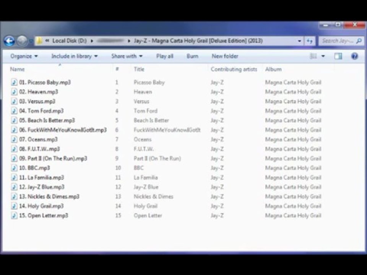Open the address bar history dropdown

[299, 41]
